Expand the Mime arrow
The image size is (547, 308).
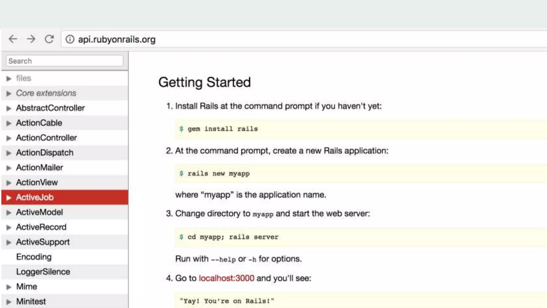[x=9, y=287]
